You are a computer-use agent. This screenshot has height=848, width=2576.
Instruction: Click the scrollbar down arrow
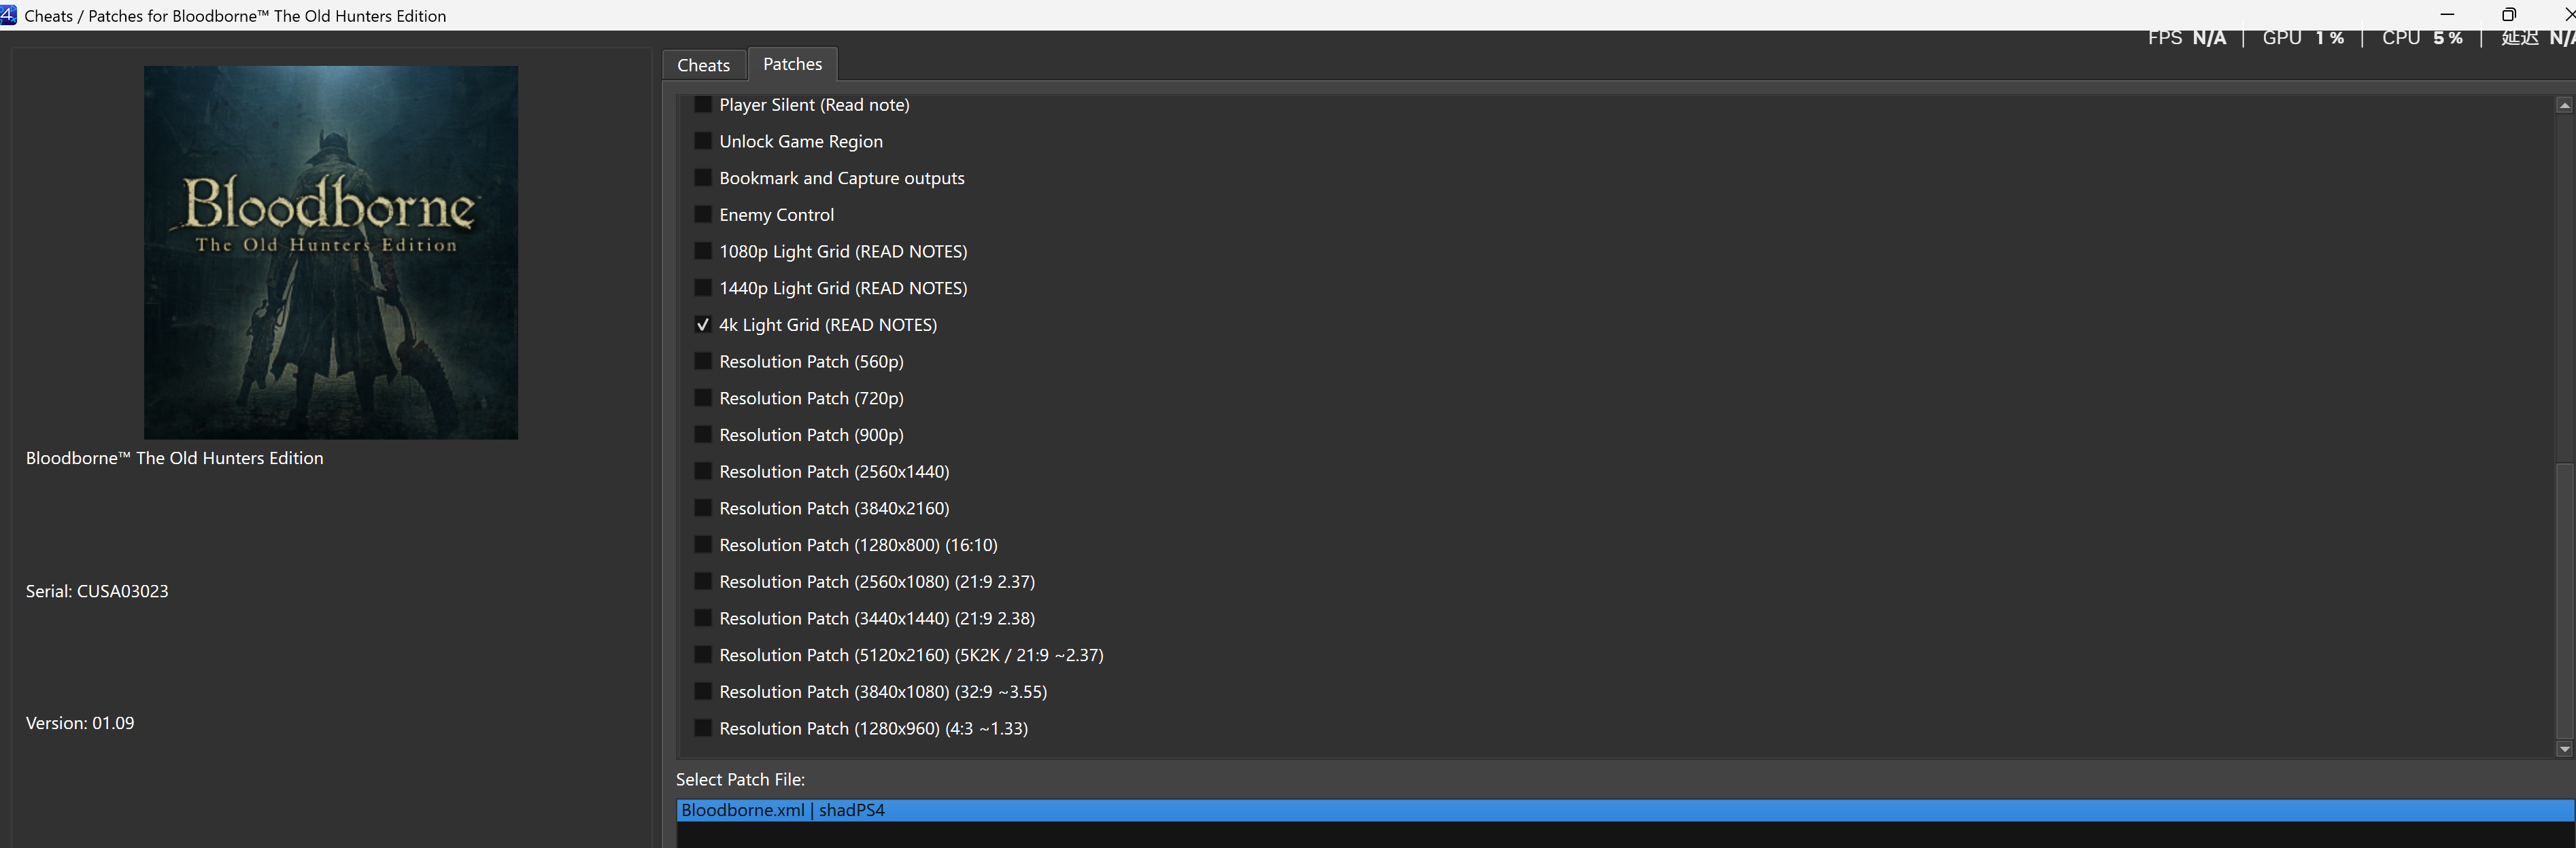coord(2564,748)
